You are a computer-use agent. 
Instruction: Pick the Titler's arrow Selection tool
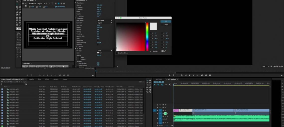click(x=17, y=1)
